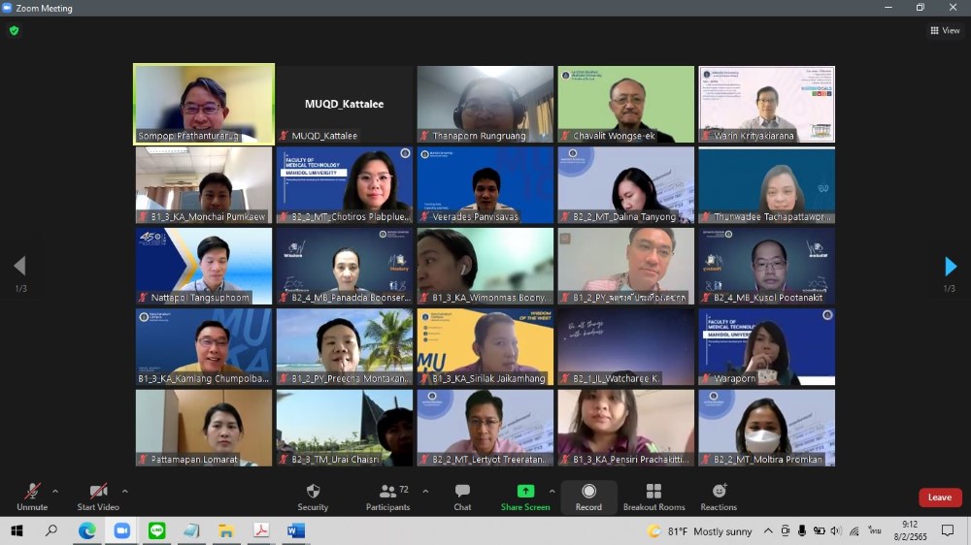
Task: Open Microsoft Word from the taskbar
Action: pyautogui.click(x=296, y=530)
